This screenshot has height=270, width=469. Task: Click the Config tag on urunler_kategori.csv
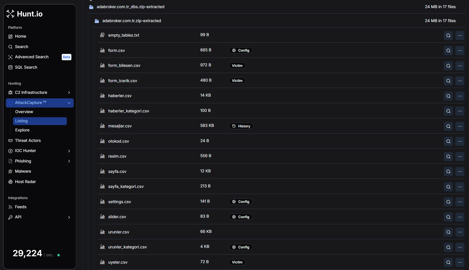pyautogui.click(x=241, y=247)
